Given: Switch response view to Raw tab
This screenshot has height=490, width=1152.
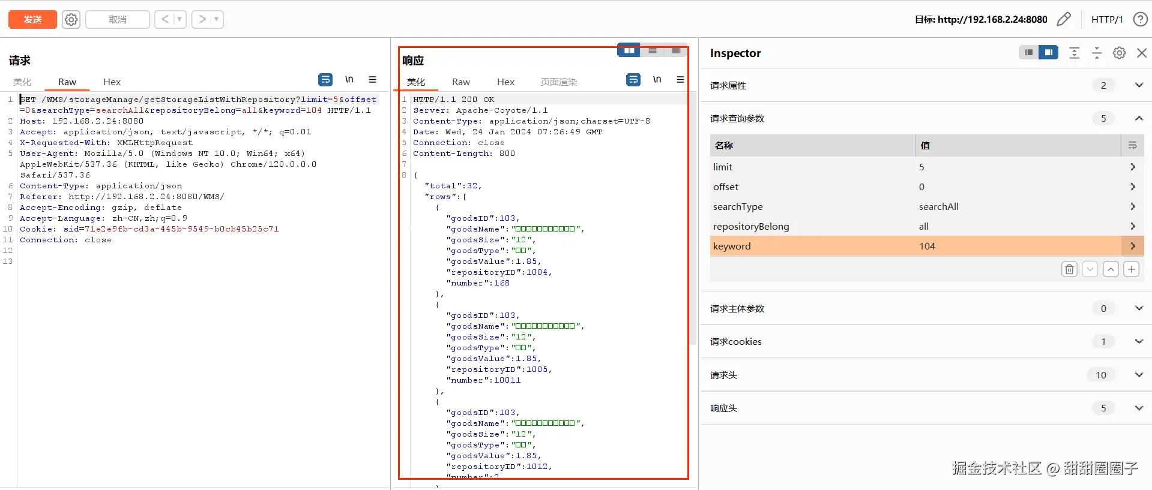Looking at the screenshot, I should (460, 82).
